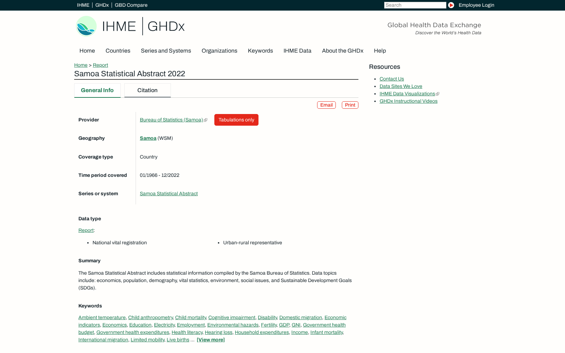
Task: Click the Report breadcrumb link
Action: [x=100, y=65]
